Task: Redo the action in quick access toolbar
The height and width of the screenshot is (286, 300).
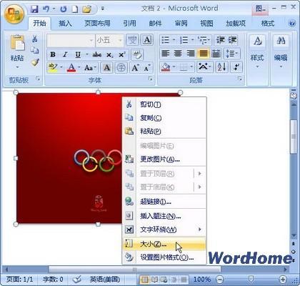Action: [x=64, y=9]
